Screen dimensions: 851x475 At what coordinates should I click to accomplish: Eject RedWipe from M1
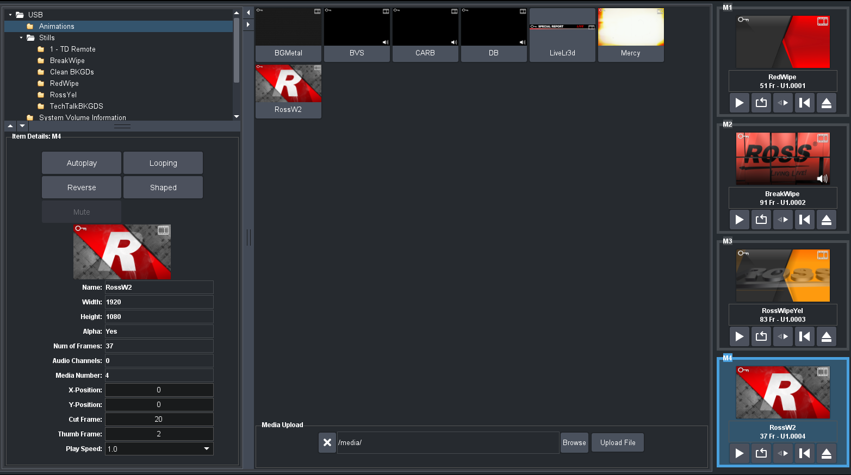pyautogui.click(x=827, y=103)
